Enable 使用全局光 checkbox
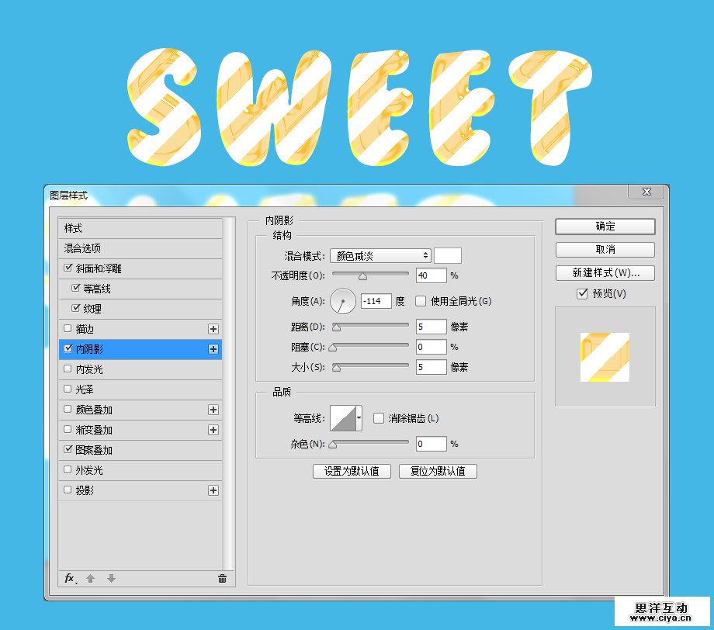The image size is (714, 630). pyautogui.click(x=421, y=301)
